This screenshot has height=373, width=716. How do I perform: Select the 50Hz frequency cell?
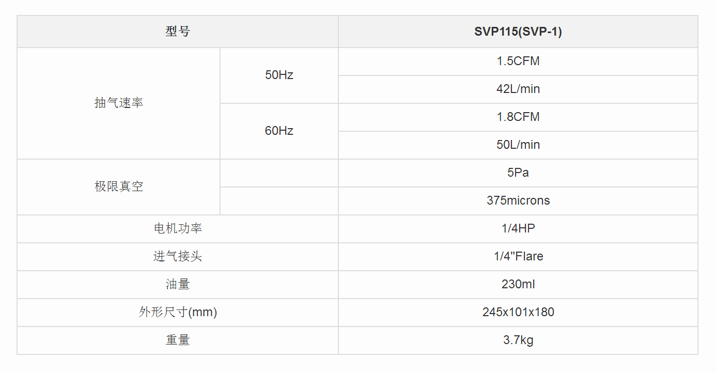279,75
